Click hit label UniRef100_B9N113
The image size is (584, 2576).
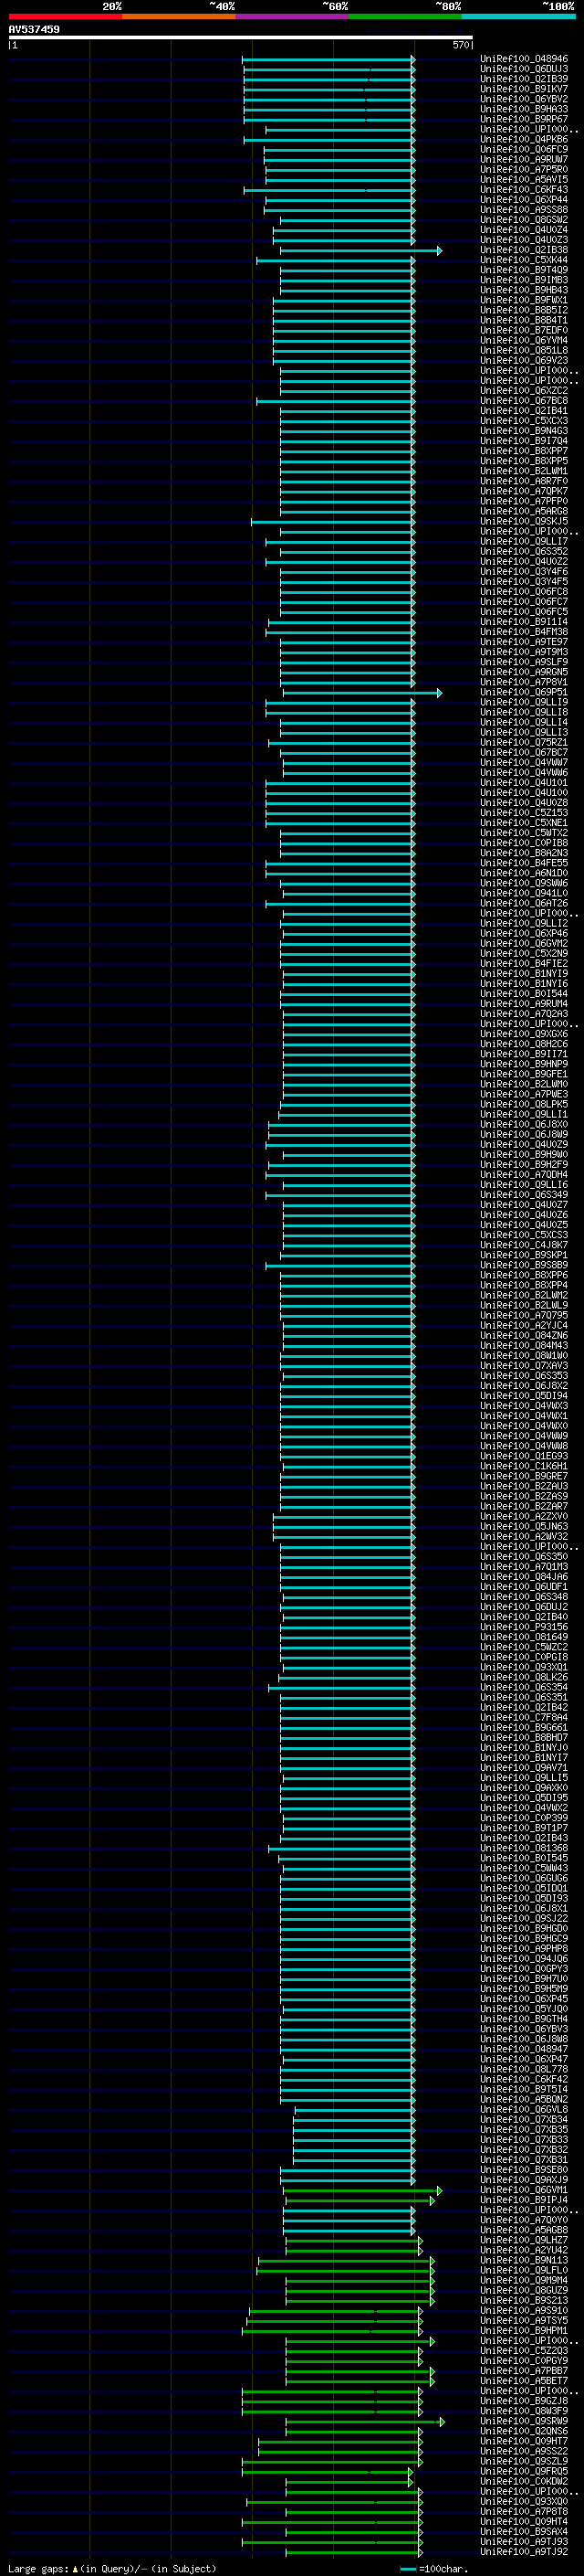524,2260
